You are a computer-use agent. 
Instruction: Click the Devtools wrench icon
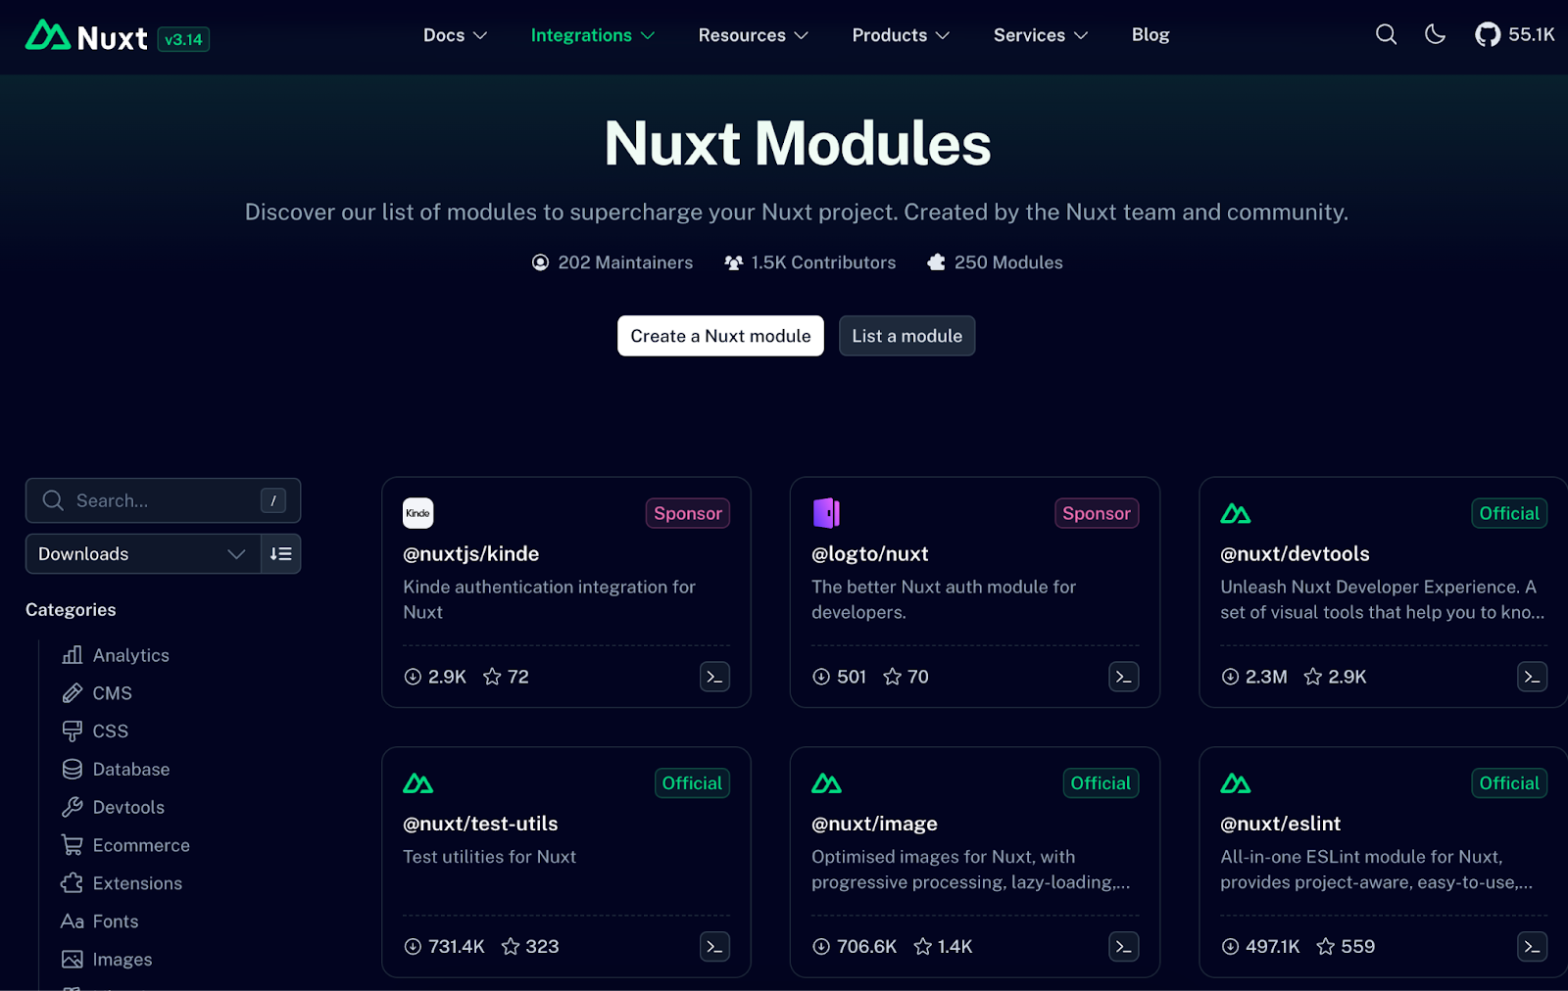(73, 808)
